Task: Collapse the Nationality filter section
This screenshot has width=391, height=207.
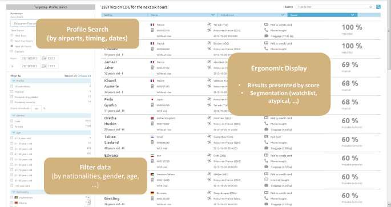Action: click(x=14, y=192)
